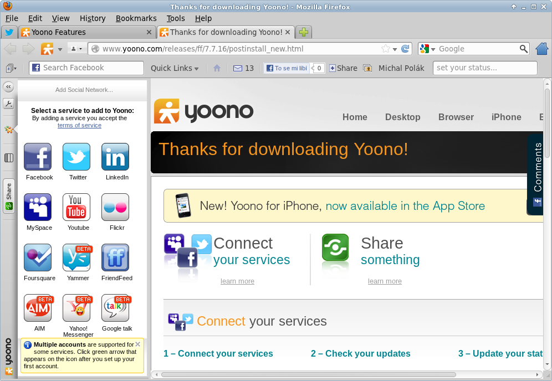This screenshot has height=381, width=552.
Task: Add the LinkedIn service icon
Action: (115, 157)
